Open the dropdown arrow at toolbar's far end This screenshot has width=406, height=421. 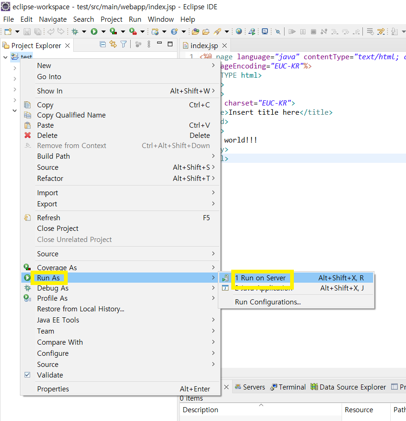[x=404, y=31]
